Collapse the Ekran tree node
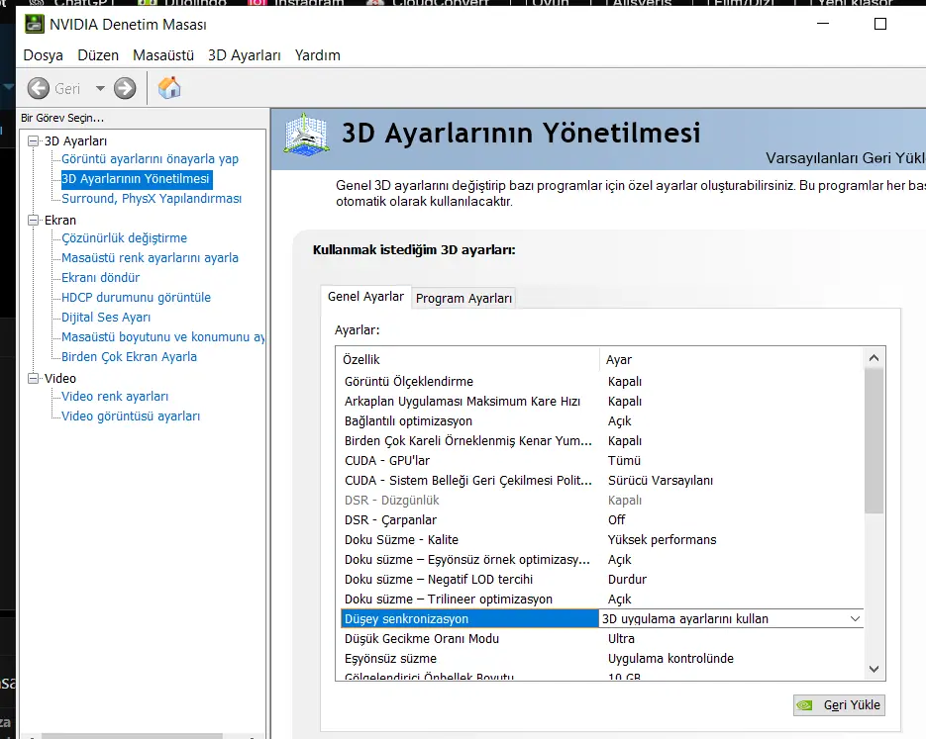 click(x=33, y=220)
